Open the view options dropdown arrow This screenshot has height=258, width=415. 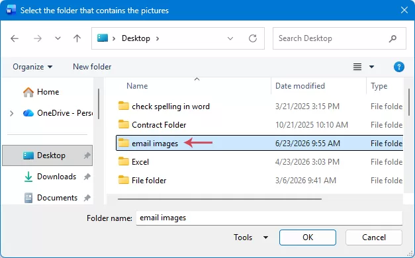371,67
